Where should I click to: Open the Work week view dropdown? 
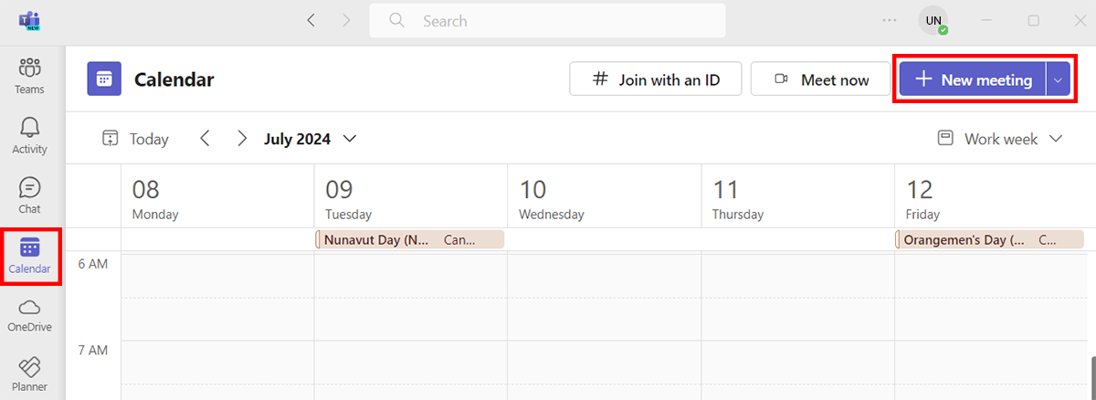(x=1001, y=139)
